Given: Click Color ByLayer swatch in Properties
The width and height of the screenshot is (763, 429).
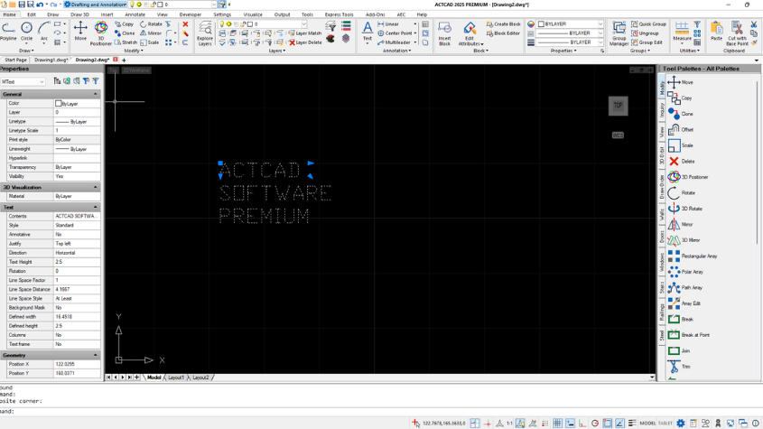Looking at the screenshot, I should (59, 103).
